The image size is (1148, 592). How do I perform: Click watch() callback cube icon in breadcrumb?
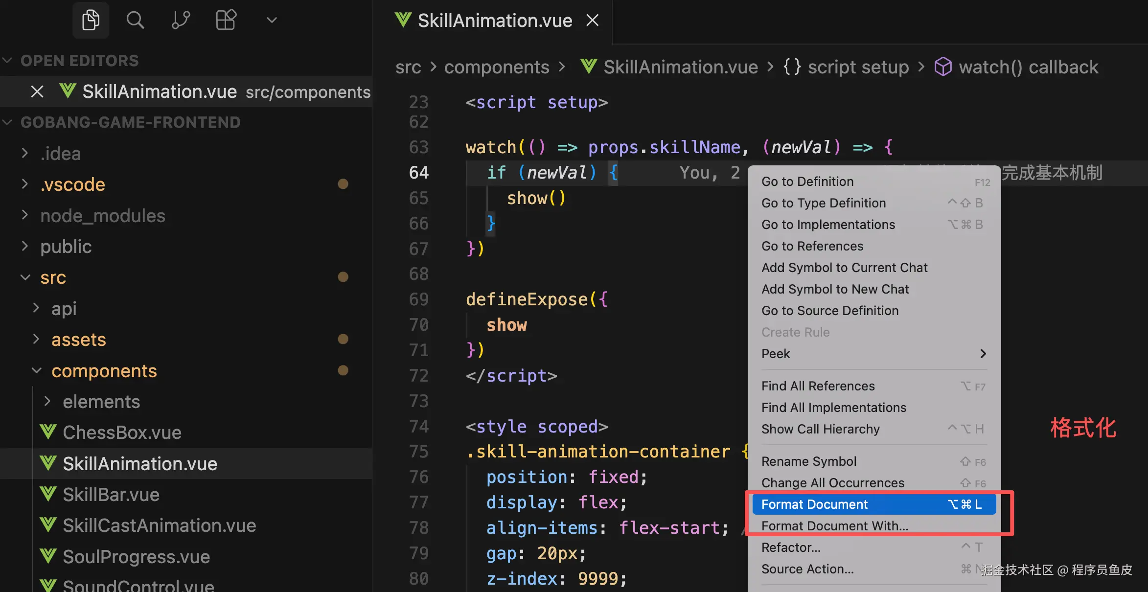point(943,67)
